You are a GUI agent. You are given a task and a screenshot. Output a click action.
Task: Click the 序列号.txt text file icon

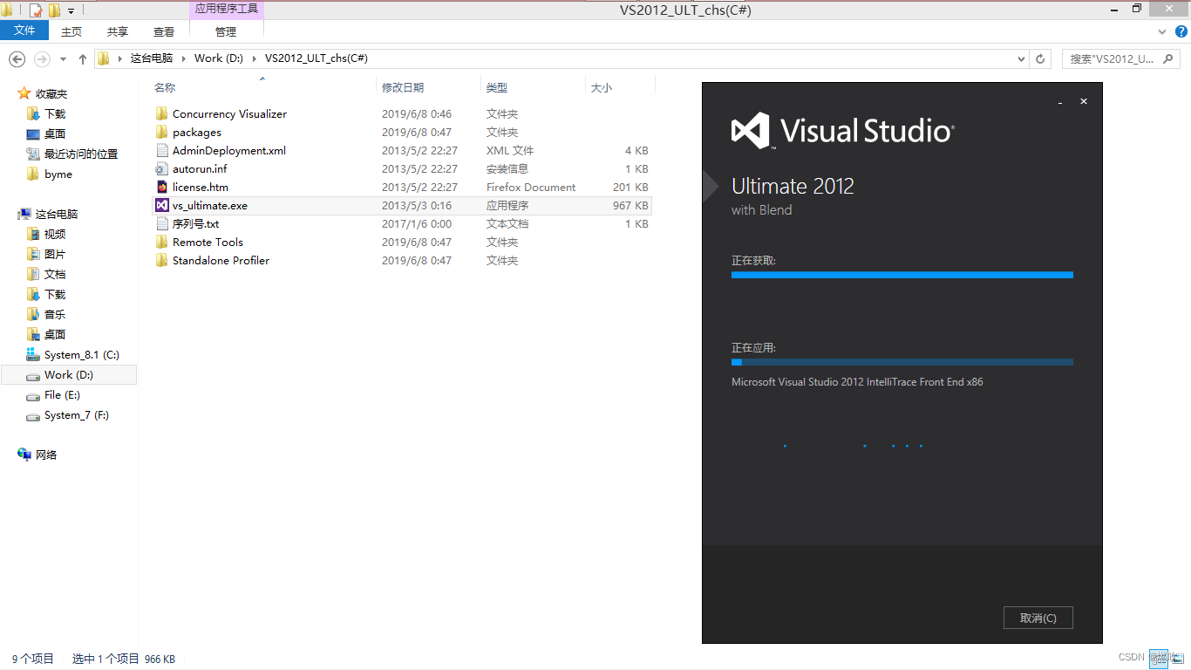161,223
